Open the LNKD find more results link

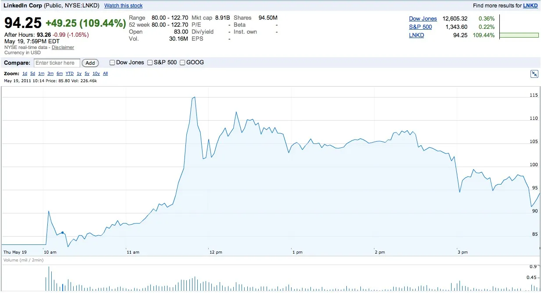pos(530,6)
